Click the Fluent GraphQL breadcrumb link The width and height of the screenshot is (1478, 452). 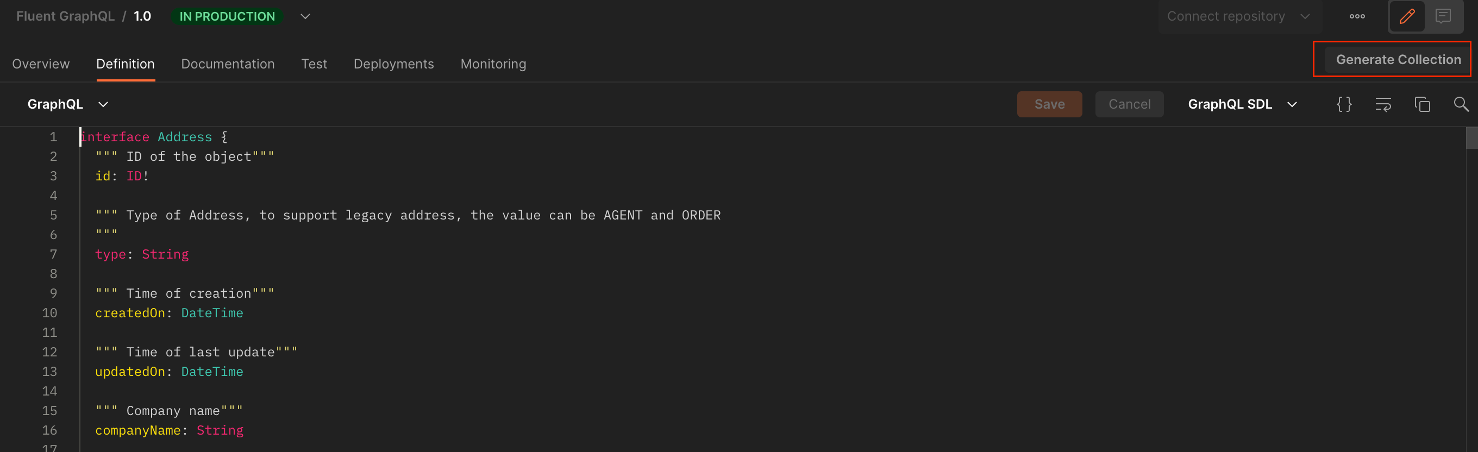point(65,16)
